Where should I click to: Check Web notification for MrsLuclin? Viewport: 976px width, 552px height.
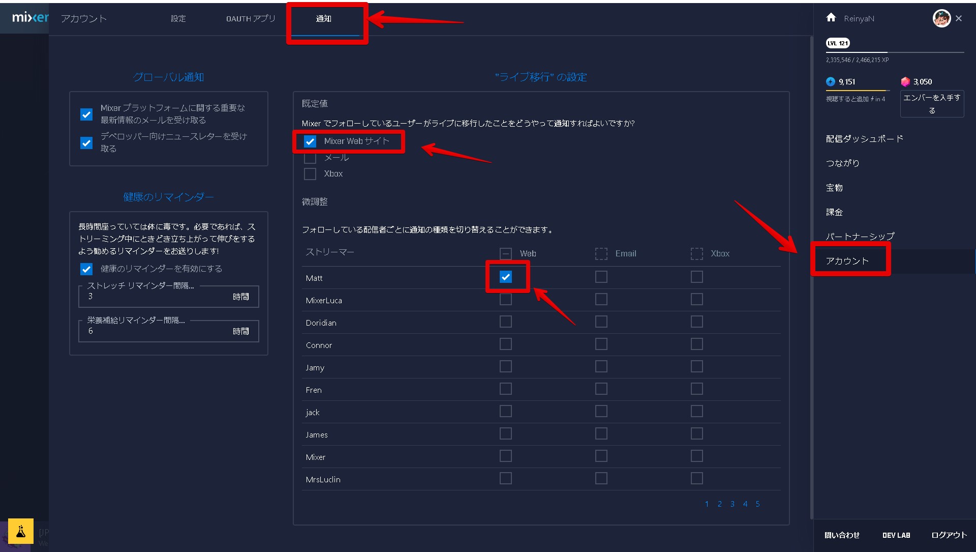click(x=506, y=478)
